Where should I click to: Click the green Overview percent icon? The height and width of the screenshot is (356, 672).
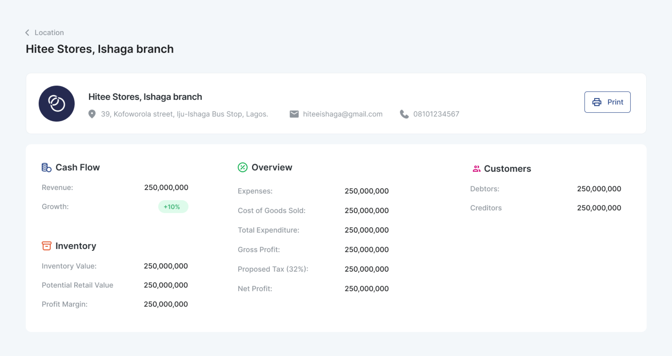point(243,167)
